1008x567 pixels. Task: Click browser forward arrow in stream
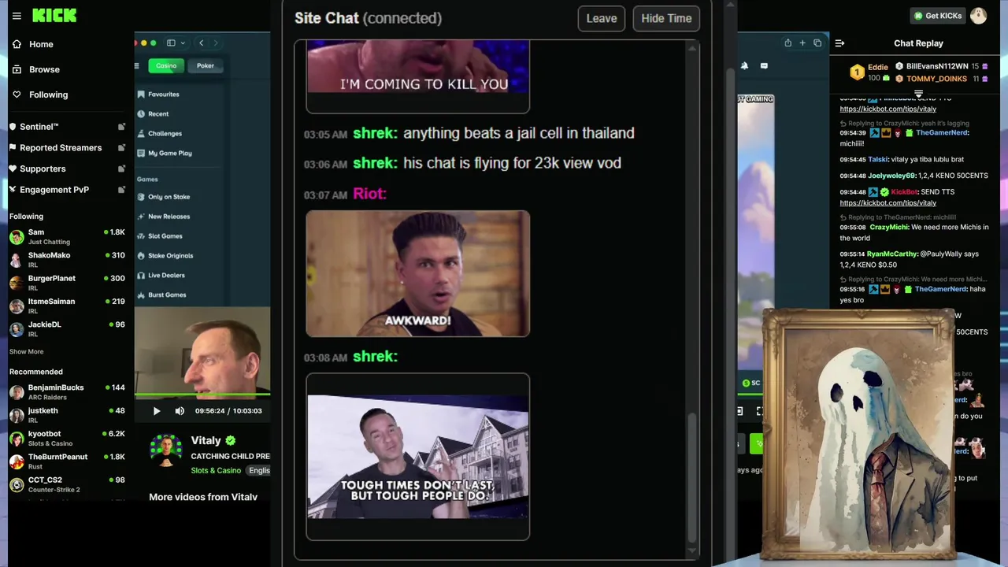[x=216, y=43]
